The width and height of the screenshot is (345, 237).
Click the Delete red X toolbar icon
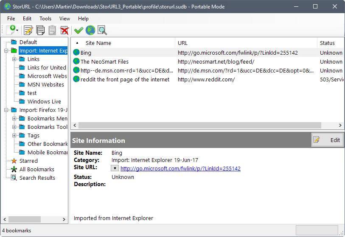tap(64, 30)
